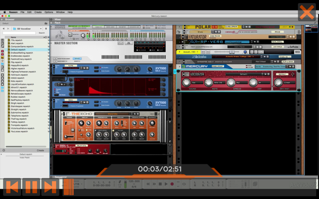Expand the Synapse GQ-7 equalizer
Viewport: 319px width, 199px height.
pos(179,62)
